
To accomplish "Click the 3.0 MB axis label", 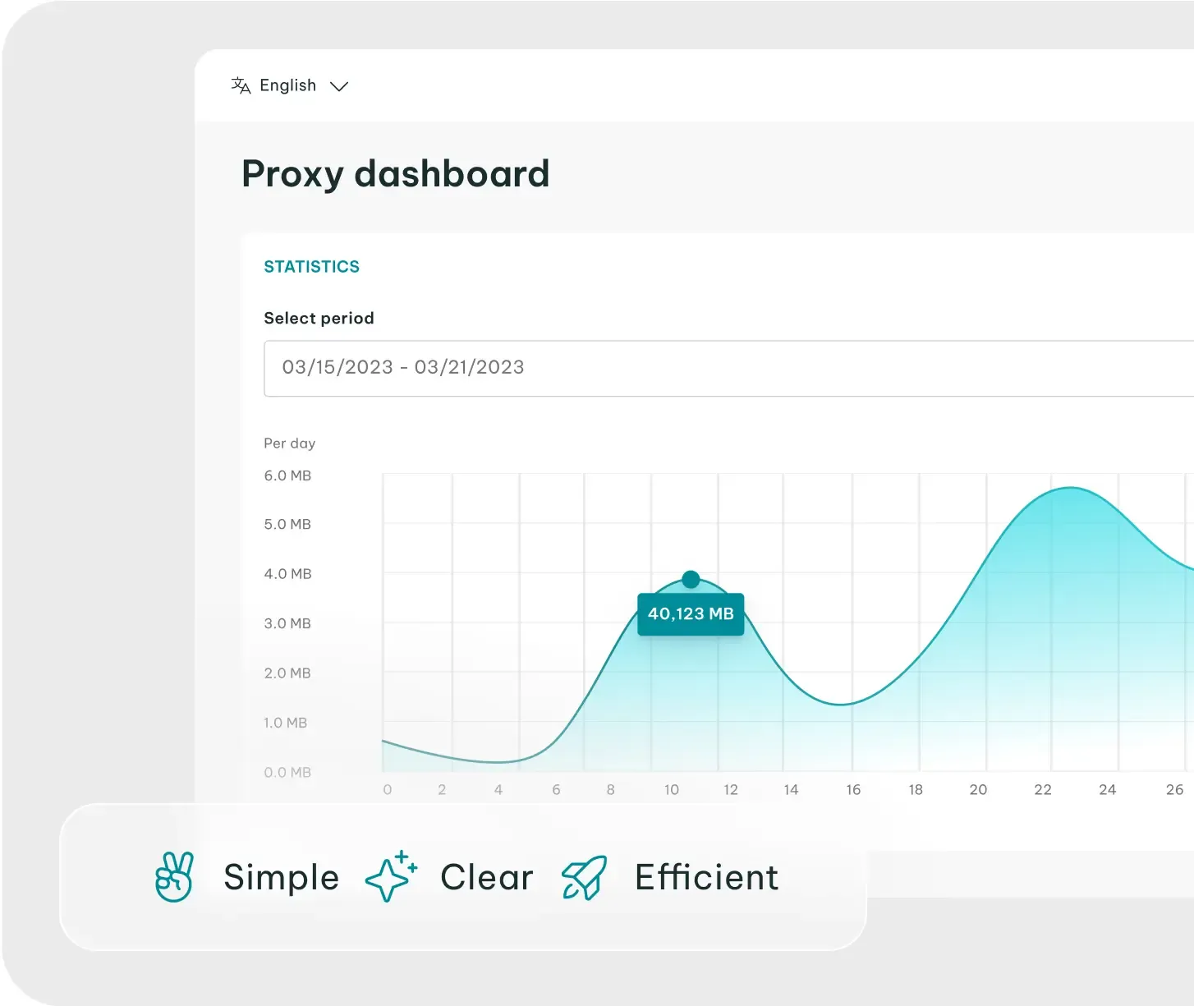I will 287,623.
